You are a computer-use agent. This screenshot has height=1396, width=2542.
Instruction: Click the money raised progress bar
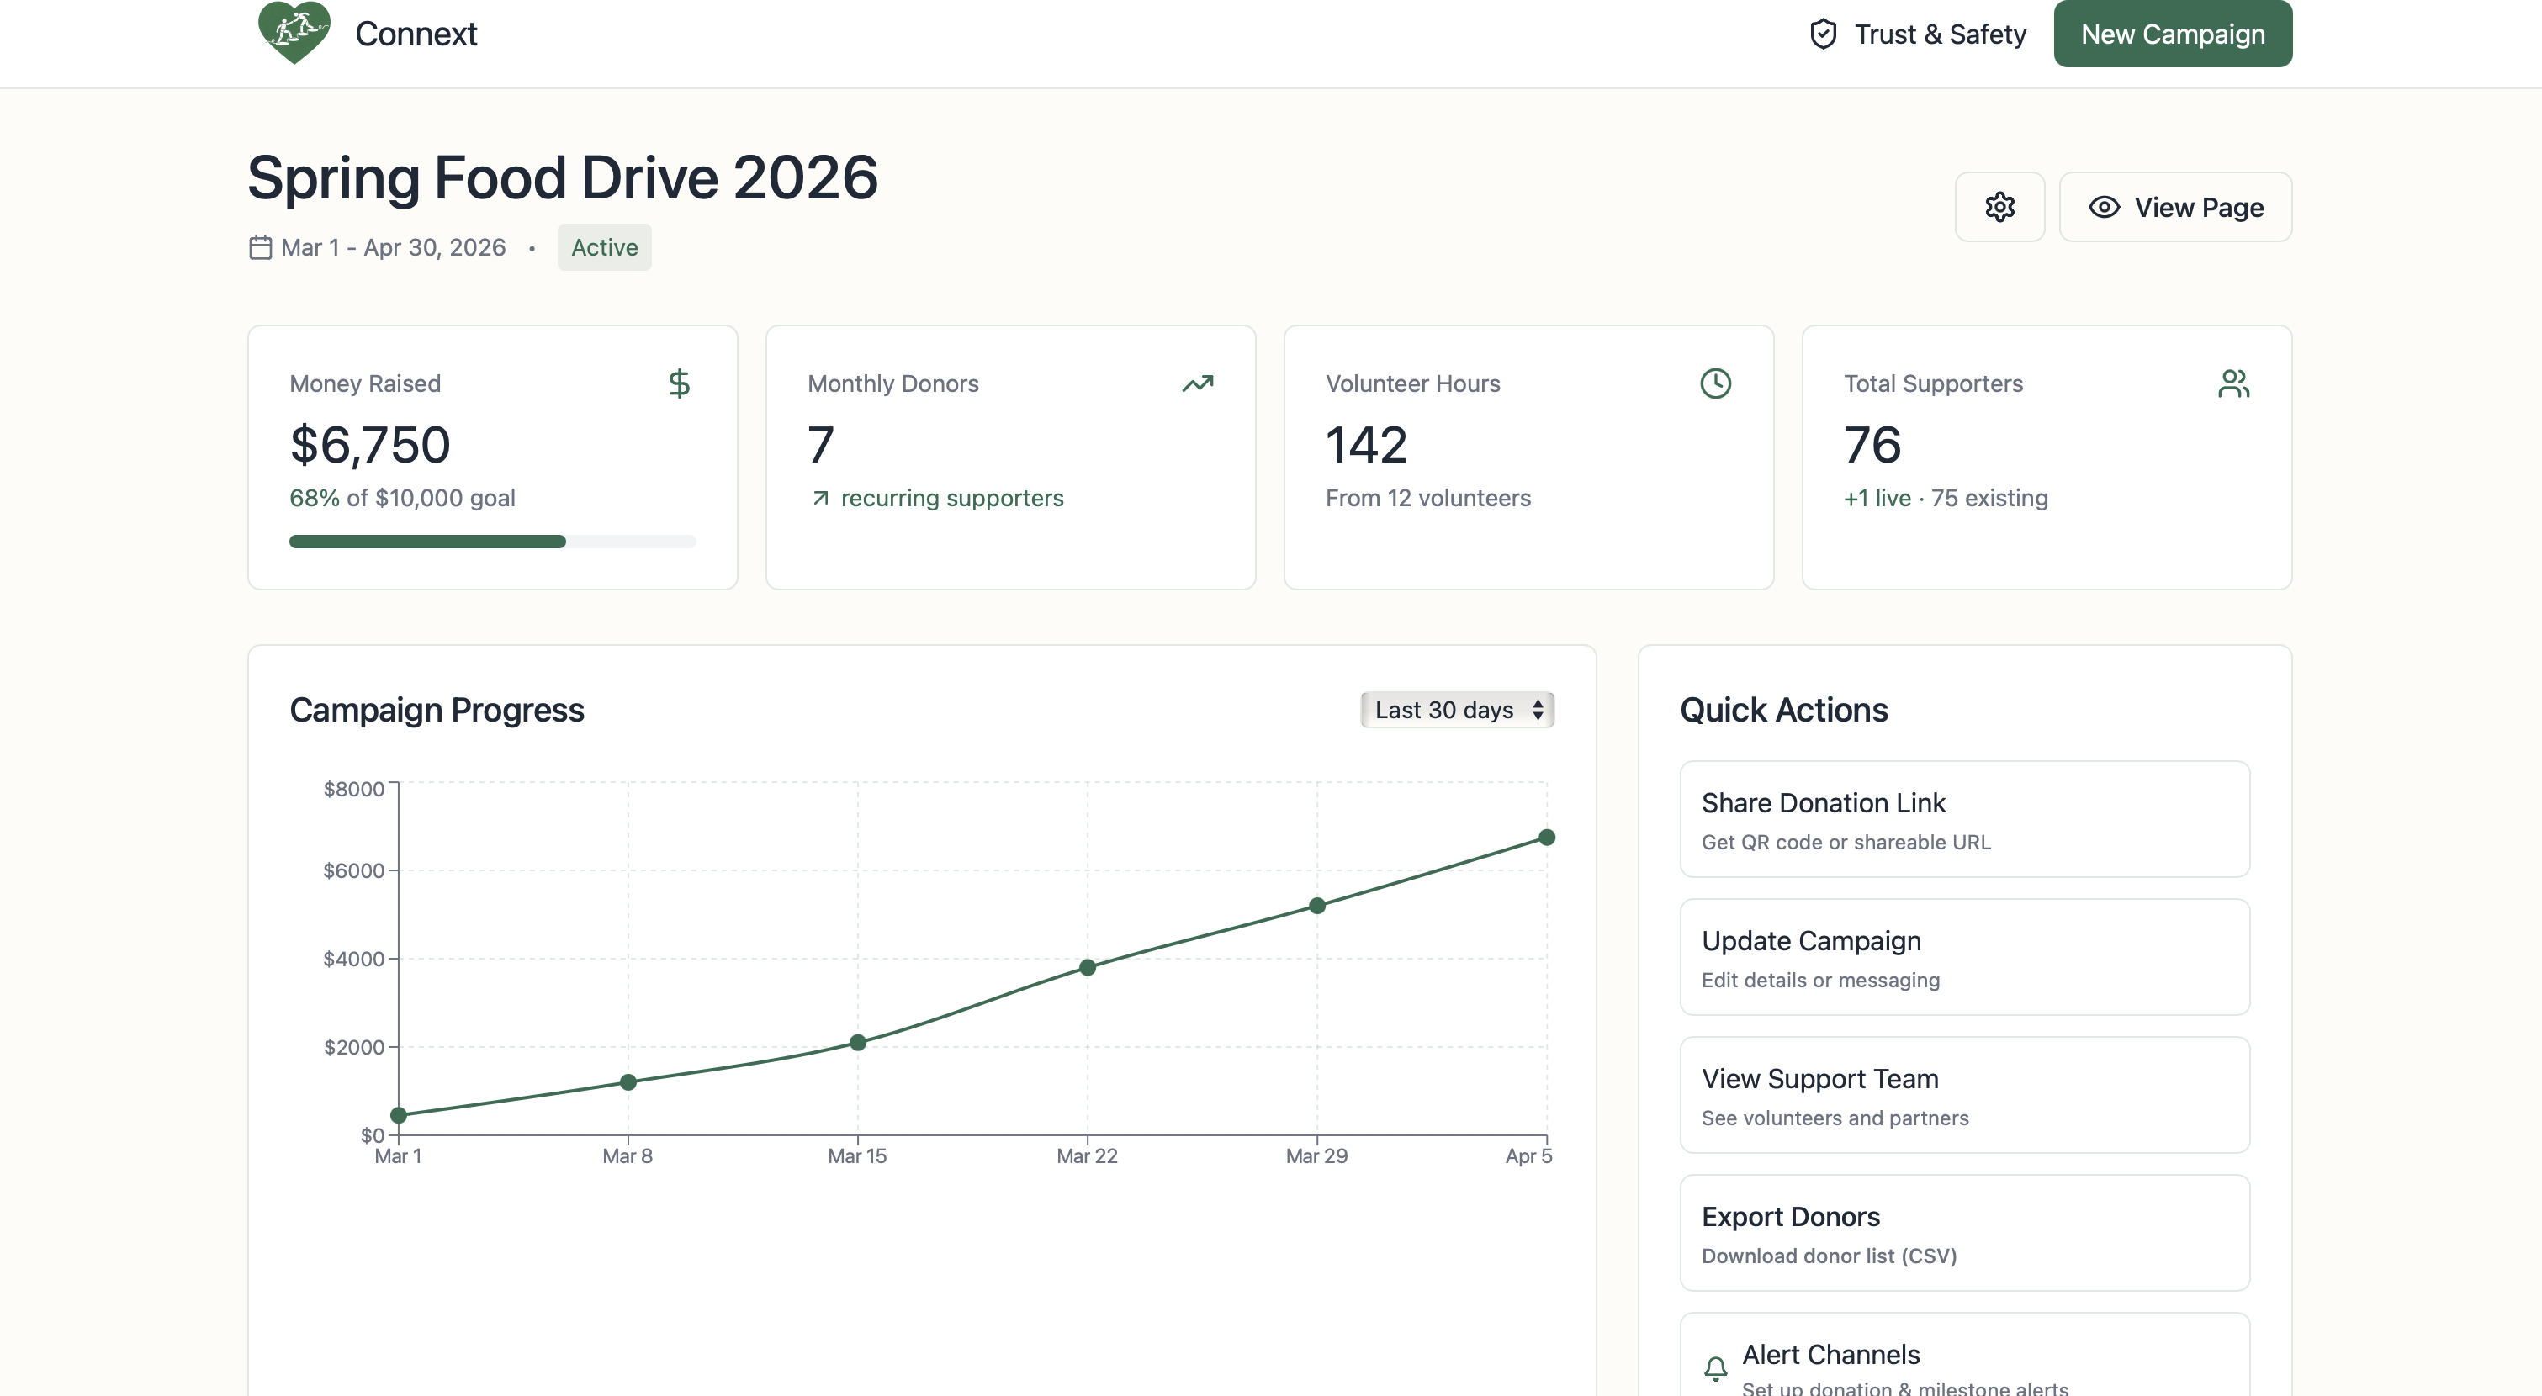coord(491,542)
